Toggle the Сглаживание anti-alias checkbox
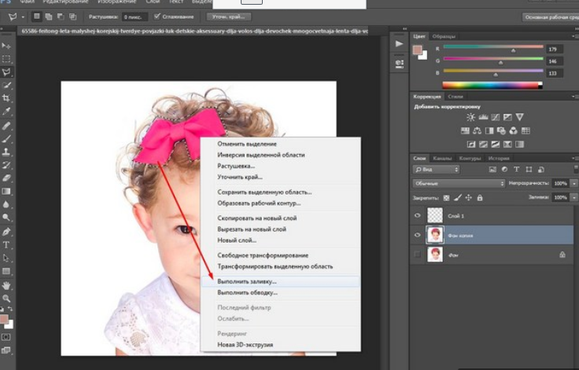This screenshot has height=370, width=579. coord(157,16)
